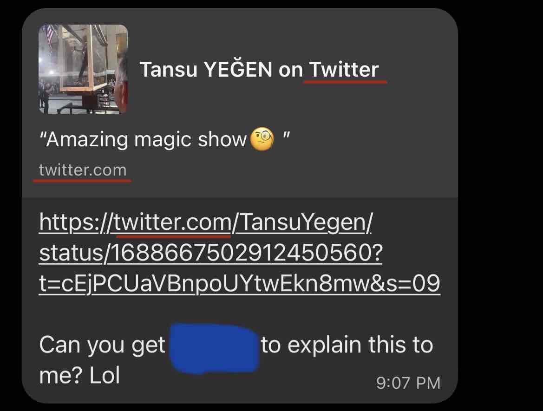Open the tweet preview thumbnail image
Viewport: 543px width, 411px height.
coord(83,69)
